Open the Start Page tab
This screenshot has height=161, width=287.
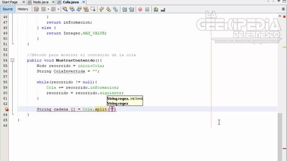click(x=10, y=2)
